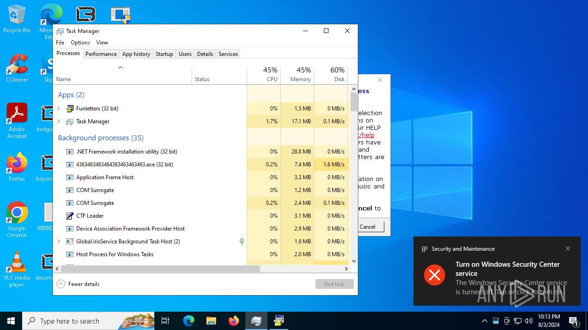Open the View menu

tap(102, 43)
